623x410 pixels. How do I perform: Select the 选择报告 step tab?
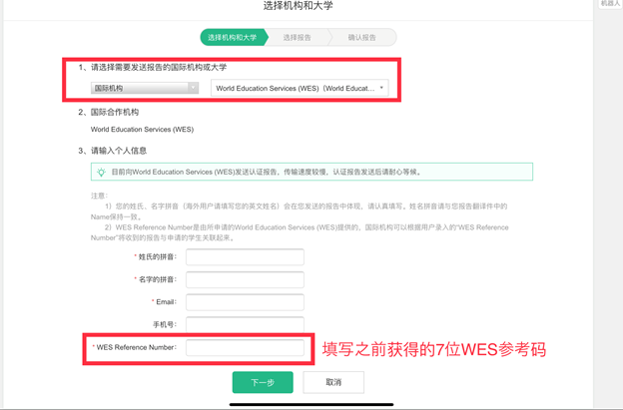pyautogui.click(x=298, y=37)
